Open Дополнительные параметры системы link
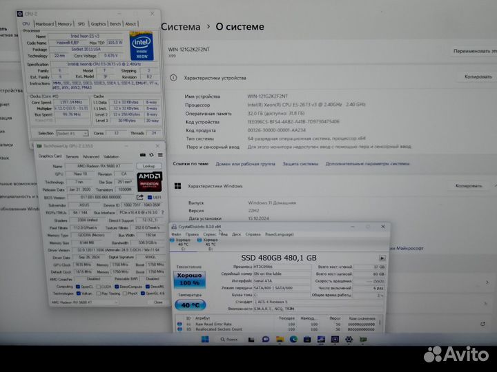The image size is (497, 372). pyautogui.click(x=368, y=164)
